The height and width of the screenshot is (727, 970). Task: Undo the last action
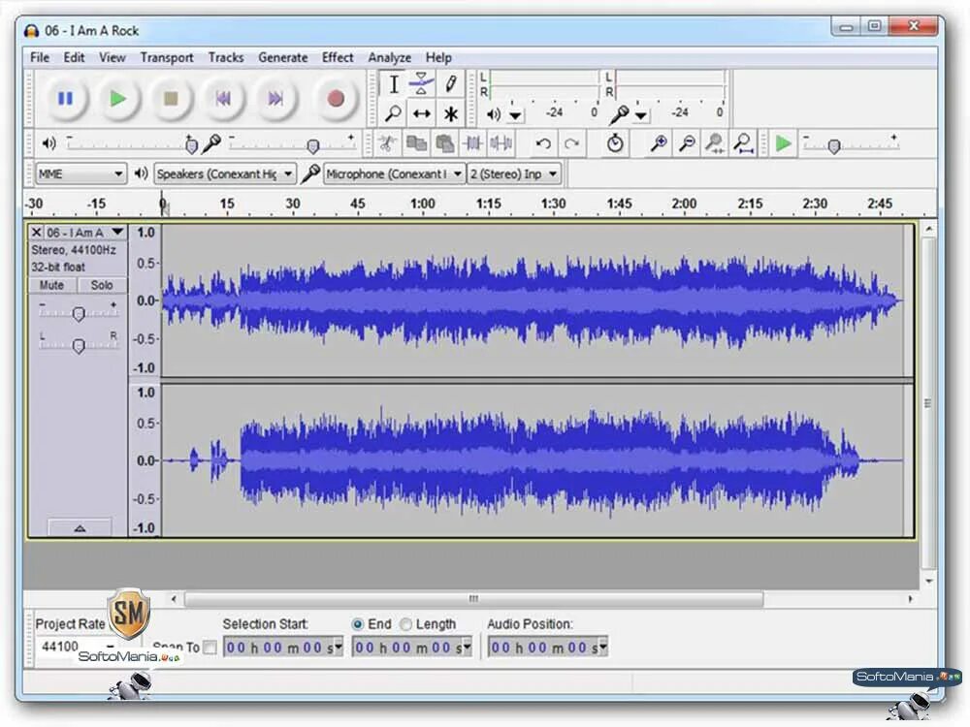coord(543,144)
